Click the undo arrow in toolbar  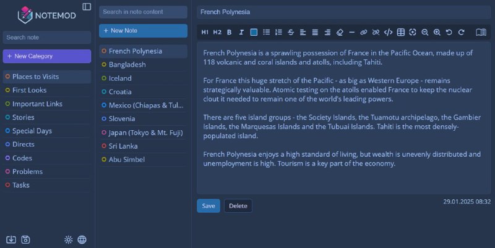click(x=449, y=32)
